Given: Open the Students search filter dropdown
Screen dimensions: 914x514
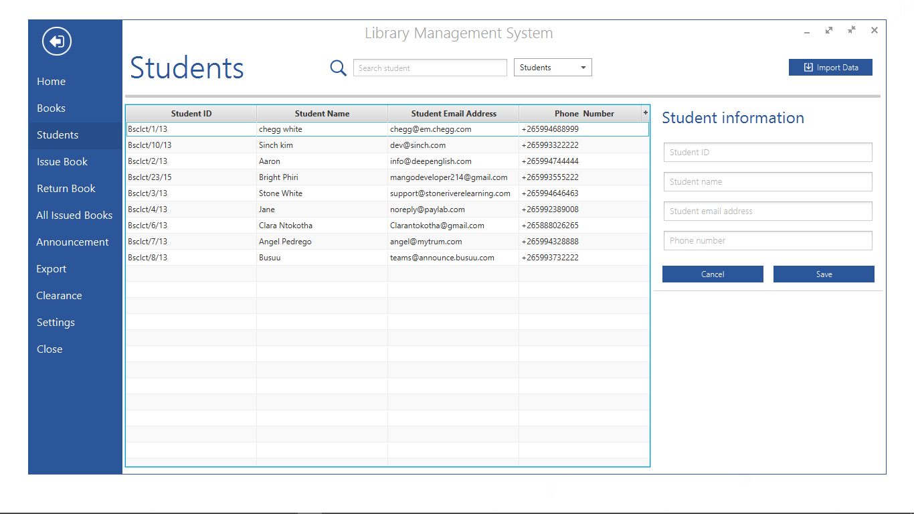Looking at the screenshot, I should coord(552,67).
